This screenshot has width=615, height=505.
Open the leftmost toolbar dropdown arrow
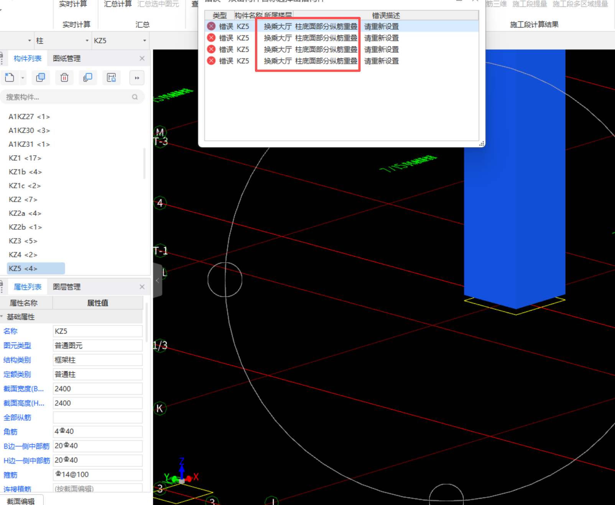click(30, 41)
